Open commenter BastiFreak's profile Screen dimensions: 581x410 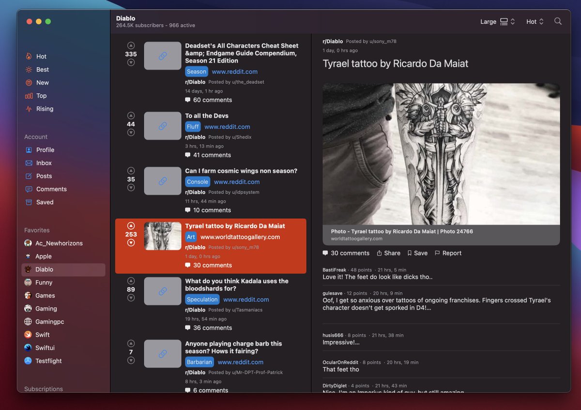pos(335,269)
